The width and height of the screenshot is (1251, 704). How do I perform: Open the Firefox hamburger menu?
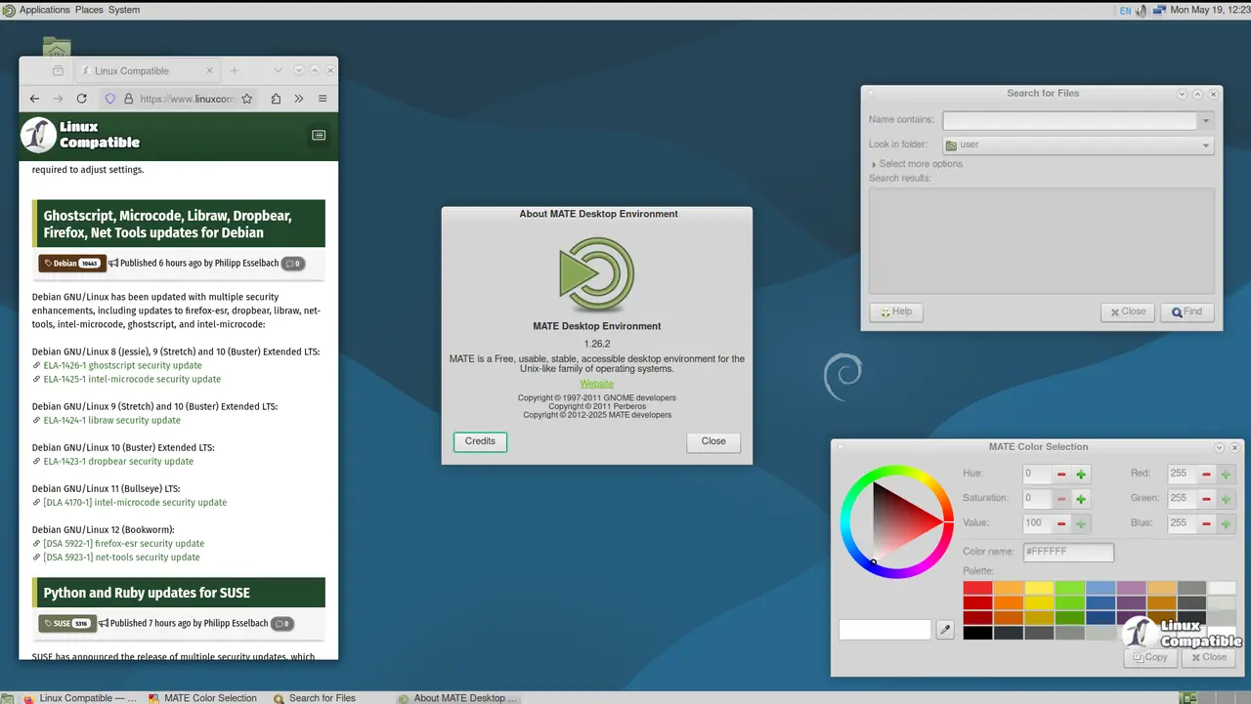[x=323, y=98]
